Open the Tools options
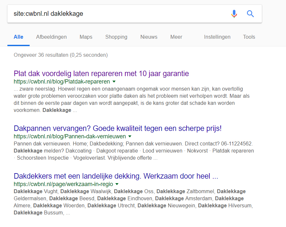This screenshot has width=286, height=227. point(249,37)
